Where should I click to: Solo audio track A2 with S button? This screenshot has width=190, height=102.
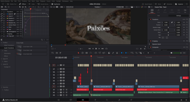coord(64,93)
